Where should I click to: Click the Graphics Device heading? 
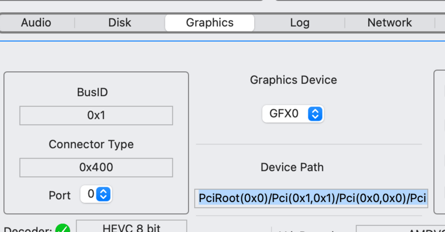click(x=293, y=80)
